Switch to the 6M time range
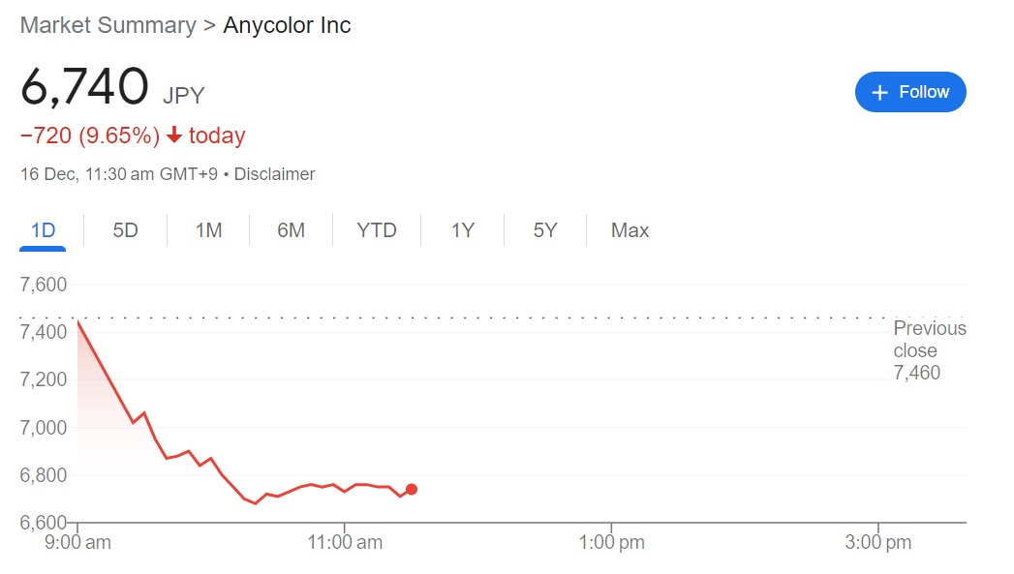 pyautogui.click(x=291, y=230)
